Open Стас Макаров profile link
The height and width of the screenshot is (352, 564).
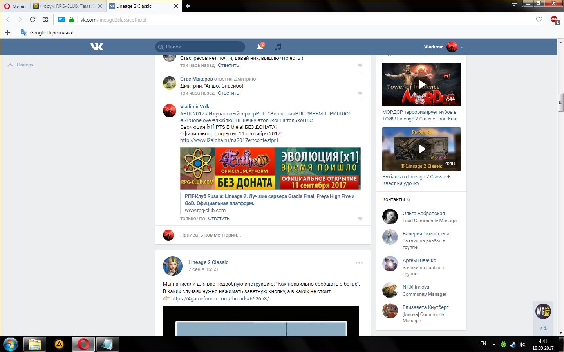pos(196,79)
